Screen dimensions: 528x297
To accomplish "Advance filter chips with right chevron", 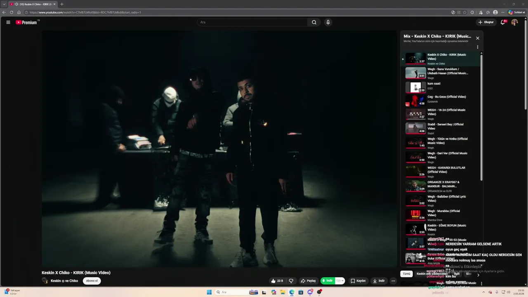I will [478, 275].
